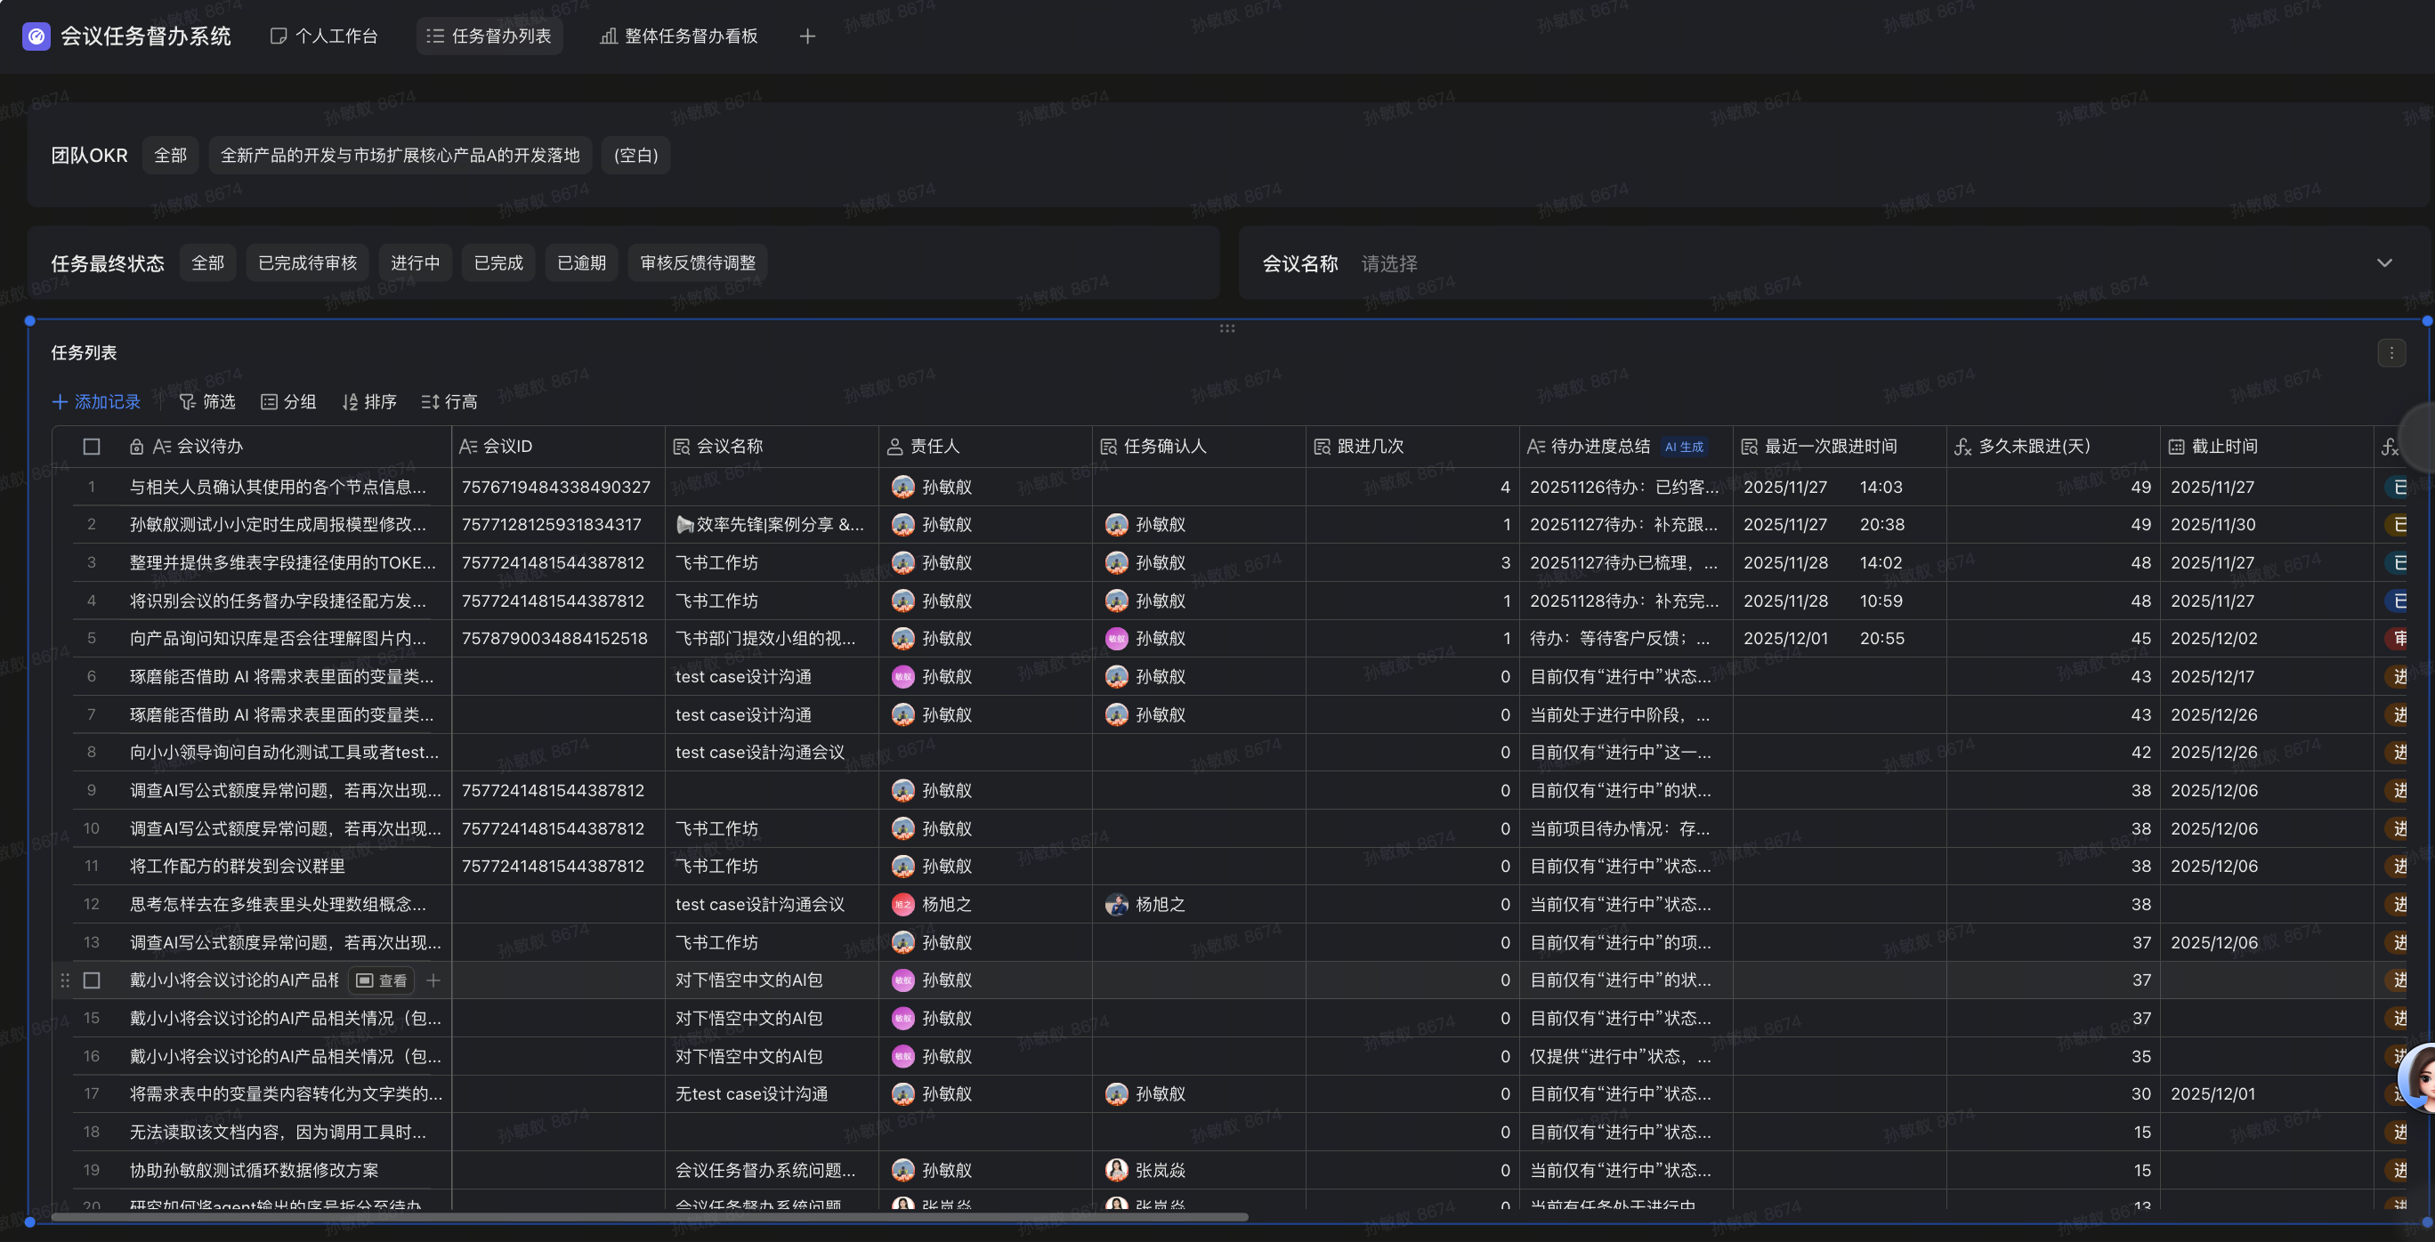Click the horizontal scrollbar at table bottom
This screenshot has height=1242, width=2435.
(650, 1216)
